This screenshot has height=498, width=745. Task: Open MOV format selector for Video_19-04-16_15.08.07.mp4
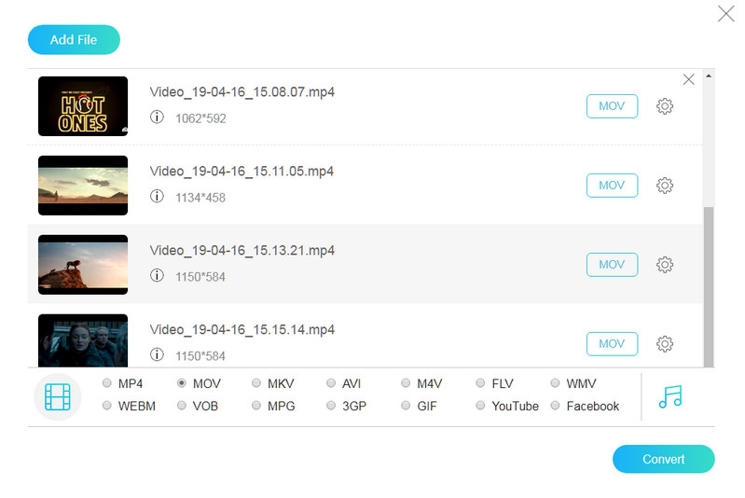612,106
